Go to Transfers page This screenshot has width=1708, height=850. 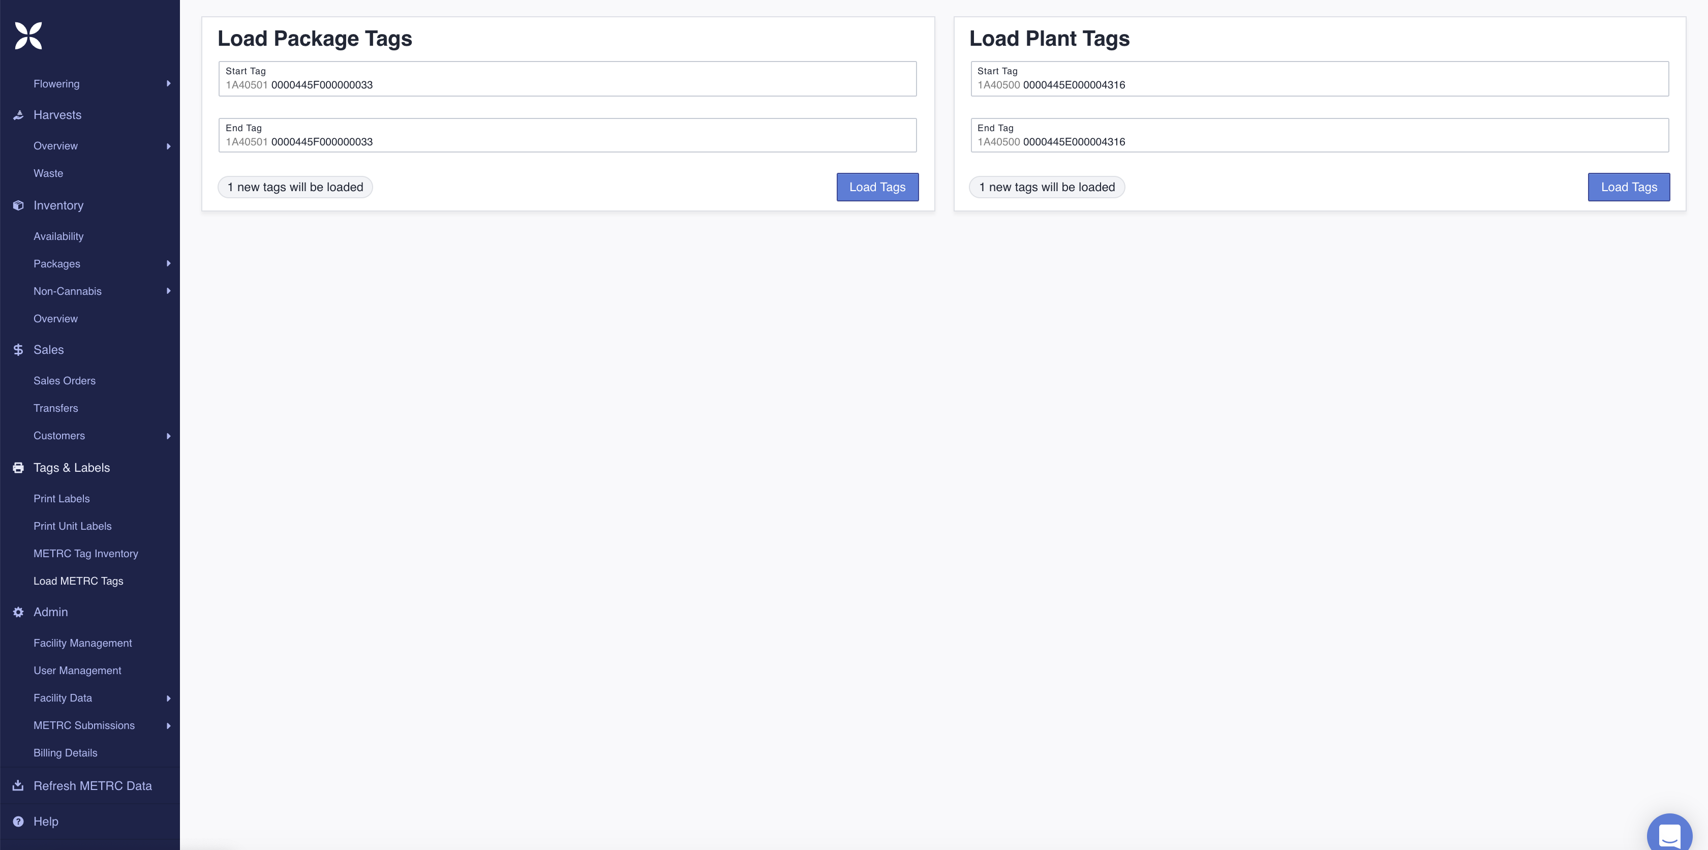tap(56, 408)
